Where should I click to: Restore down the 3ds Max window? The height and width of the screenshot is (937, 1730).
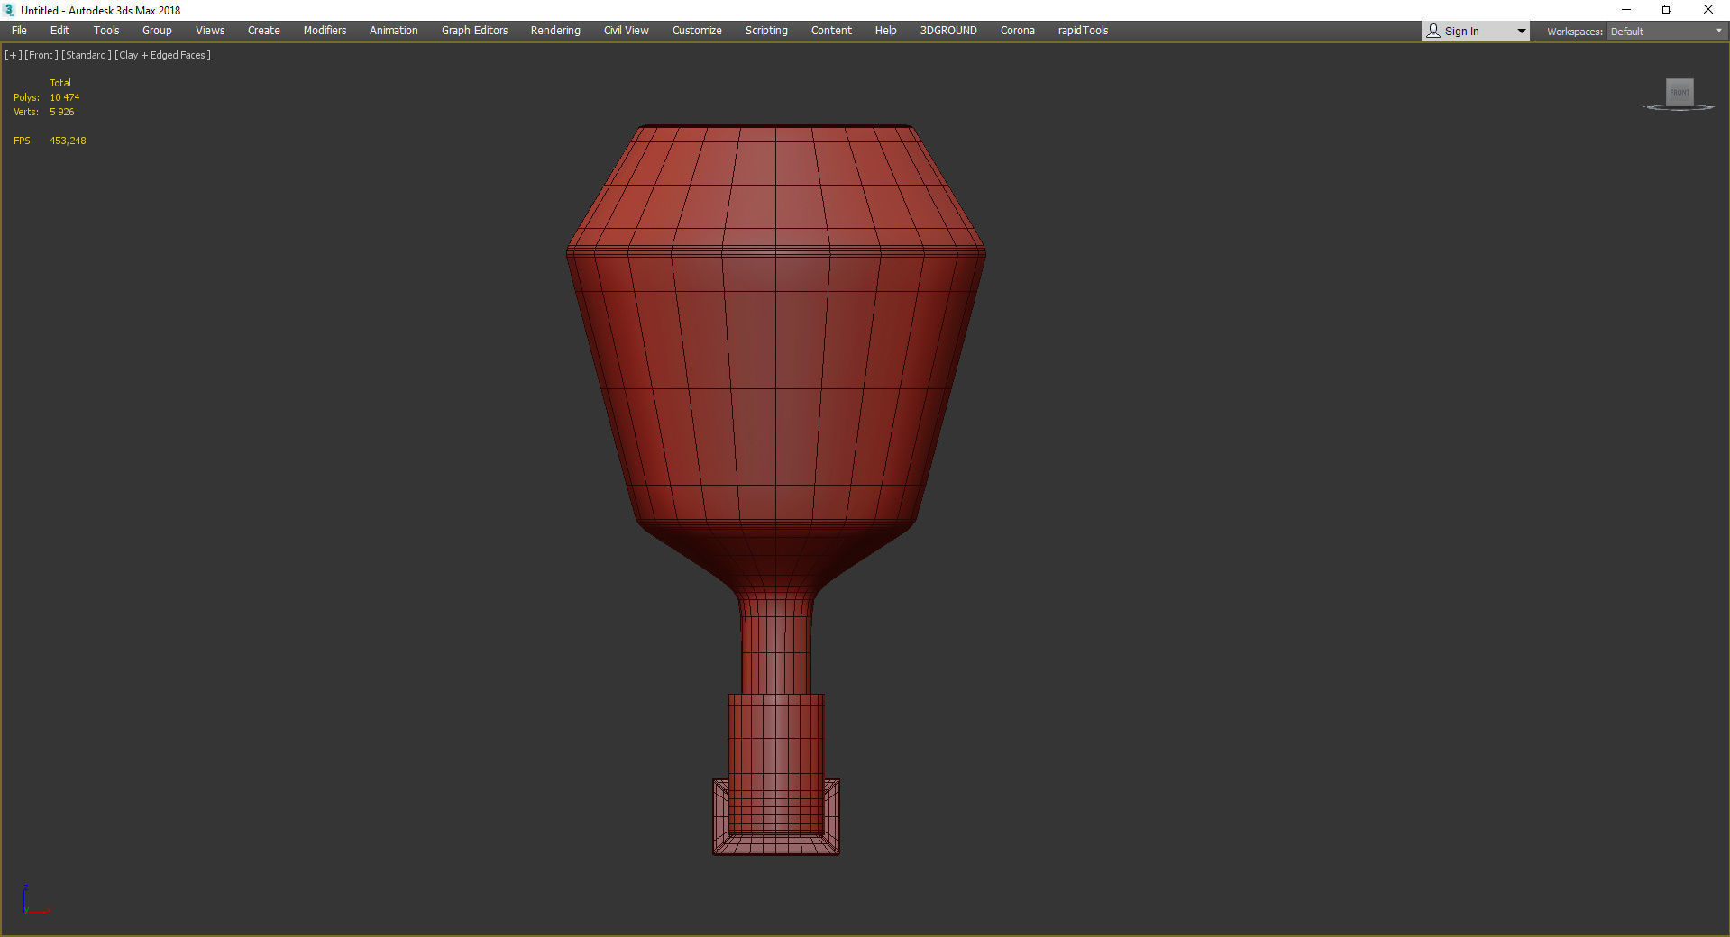[1667, 10]
